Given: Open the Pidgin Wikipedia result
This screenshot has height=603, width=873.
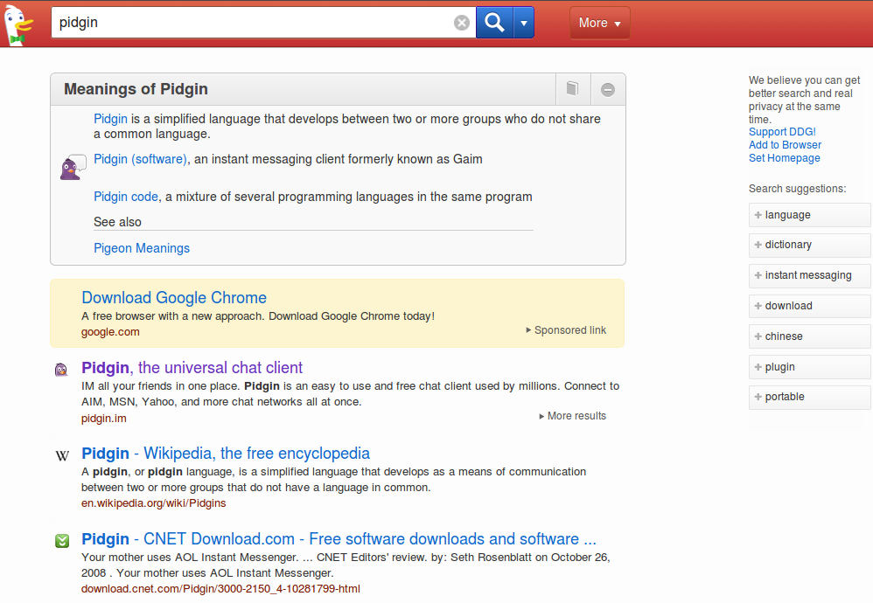Looking at the screenshot, I should 226,454.
